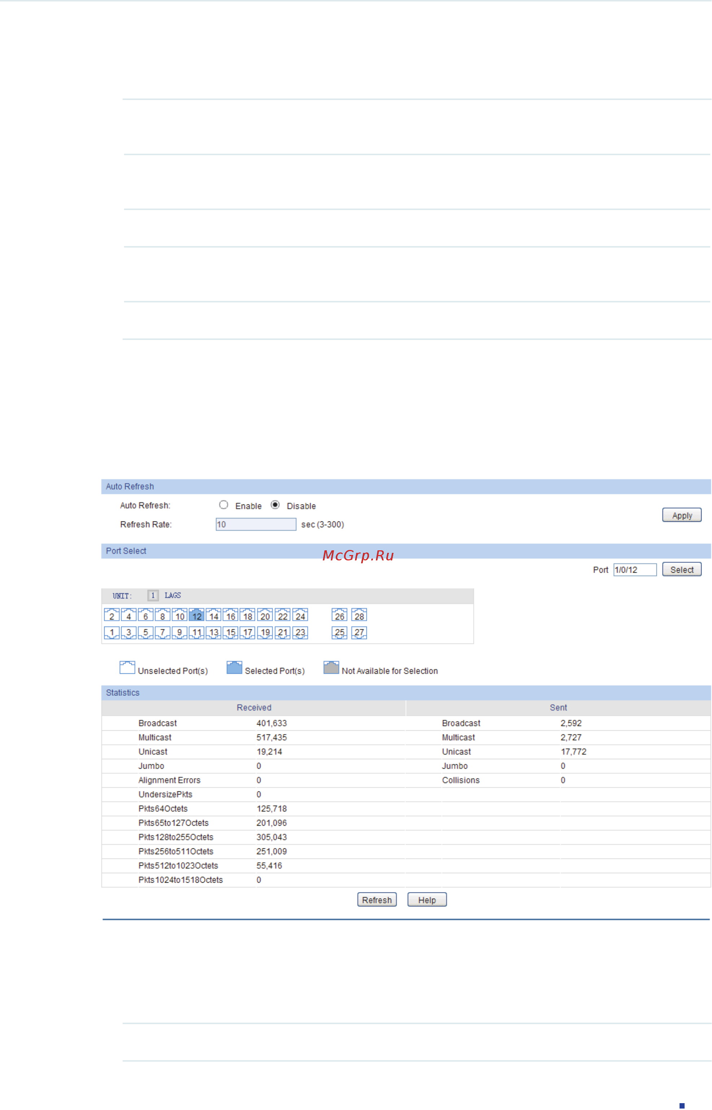The width and height of the screenshot is (712, 1110).
Task: Select port 13 icon
Action: [214, 633]
